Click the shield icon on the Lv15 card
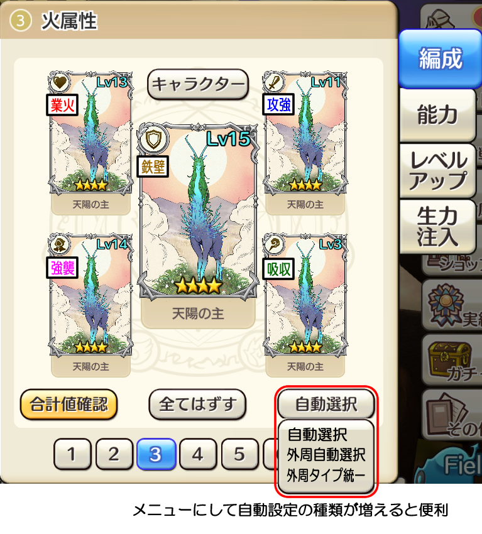482x534 pixels. click(153, 139)
